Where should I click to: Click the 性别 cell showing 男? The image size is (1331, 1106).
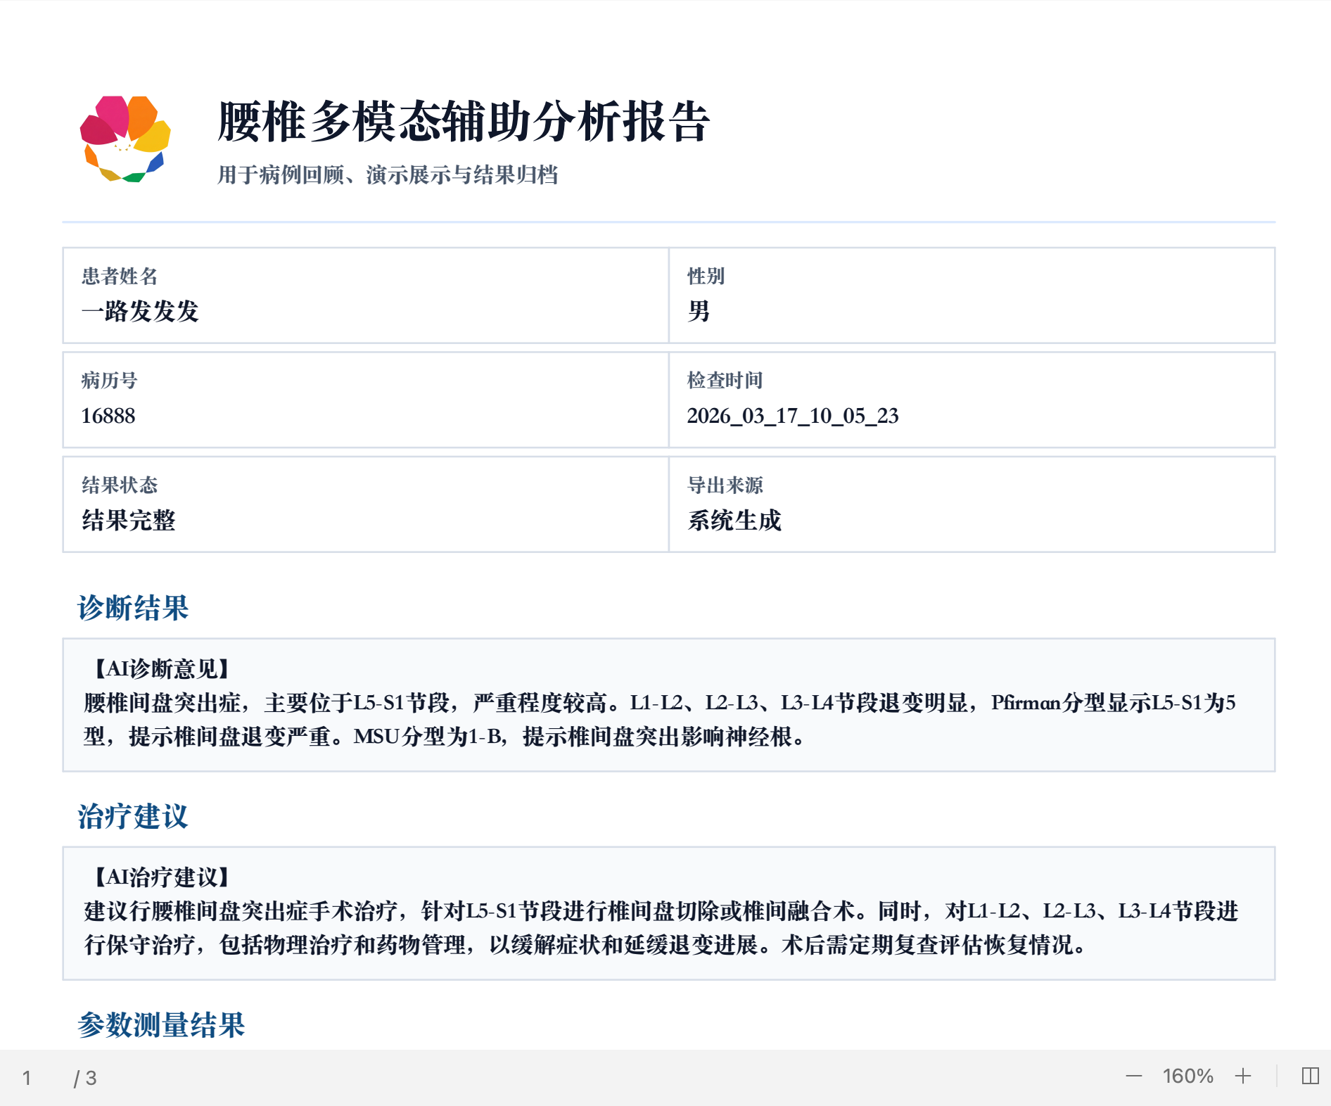697,312
